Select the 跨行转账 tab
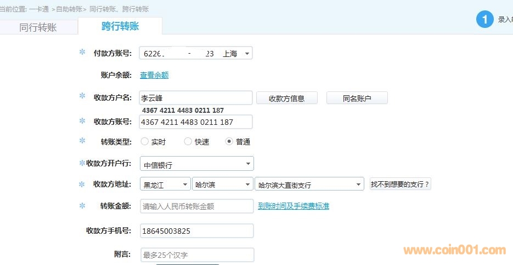The image size is (513, 265). tap(120, 26)
